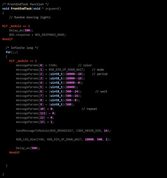Click the // wait comment
Screen dimensions: 167x178
click(x=101, y=91)
